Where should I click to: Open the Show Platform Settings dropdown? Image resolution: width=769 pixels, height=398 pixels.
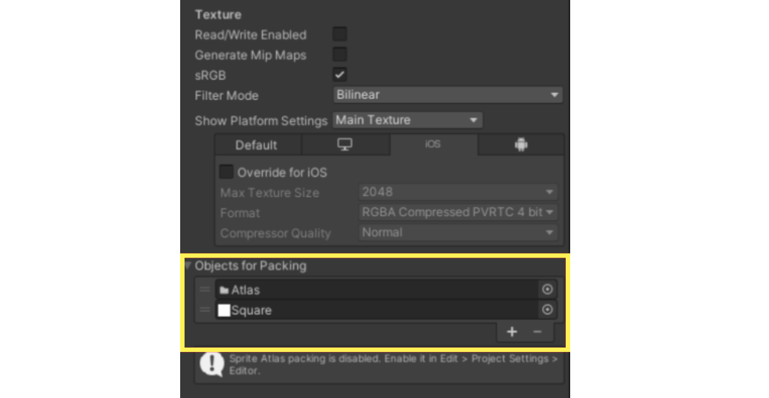tap(407, 120)
